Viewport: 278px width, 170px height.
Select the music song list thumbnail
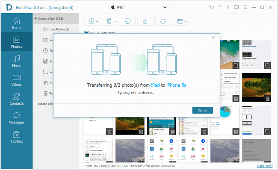click(98, 150)
